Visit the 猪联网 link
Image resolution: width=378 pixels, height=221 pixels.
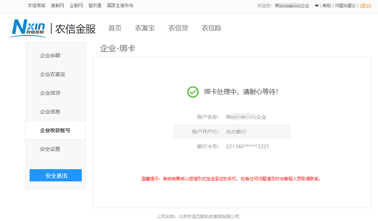click(57, 6)
